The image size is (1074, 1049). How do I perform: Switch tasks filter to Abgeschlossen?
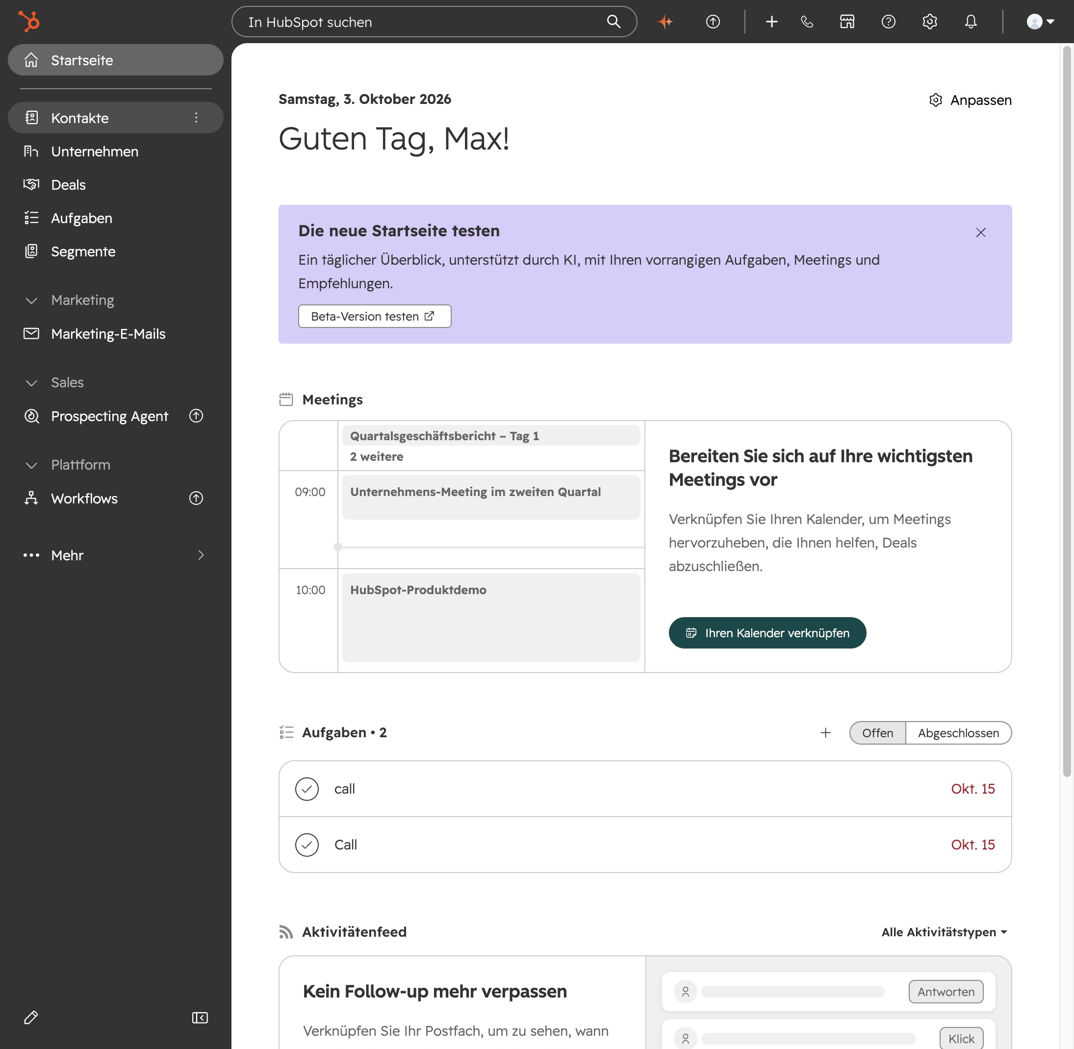tap(958, 733)
